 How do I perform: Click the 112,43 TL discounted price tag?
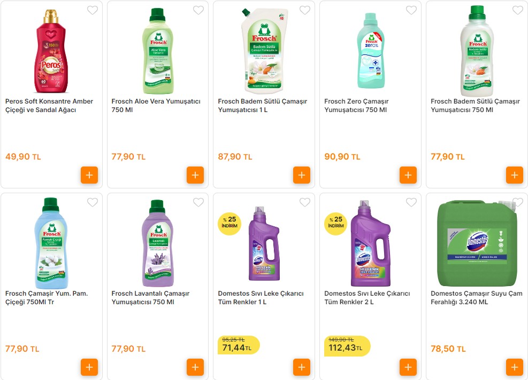tap(345, 348)
